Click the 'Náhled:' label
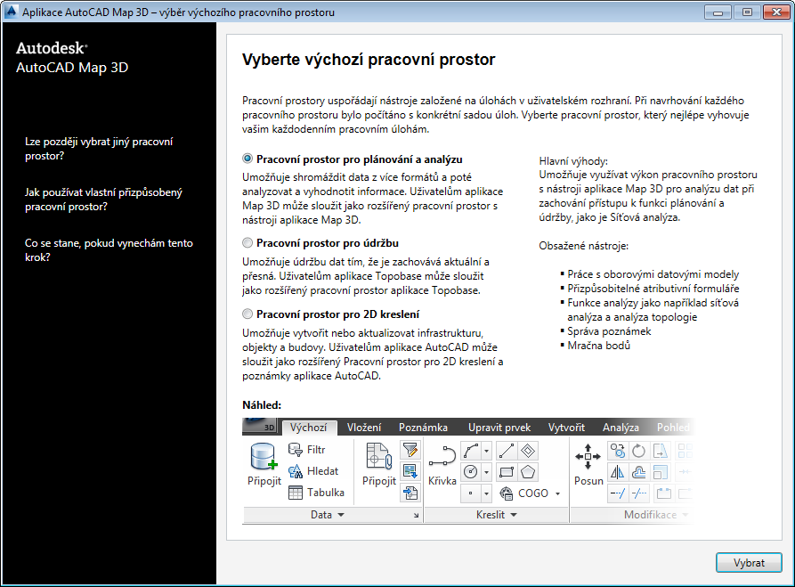Screen dimensions: 795x587 tap(262, 405)
